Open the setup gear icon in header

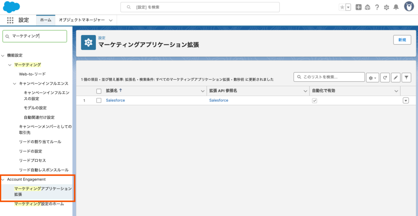point(386,7)
